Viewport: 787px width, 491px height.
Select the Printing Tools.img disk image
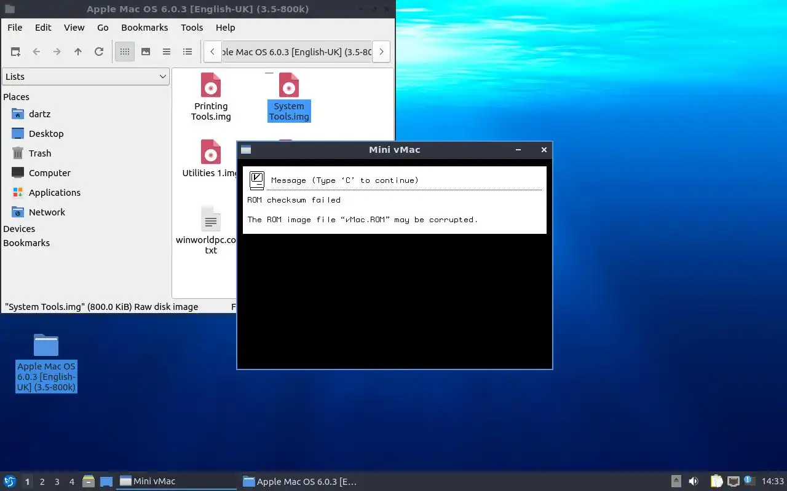click(x=211, y=97)
